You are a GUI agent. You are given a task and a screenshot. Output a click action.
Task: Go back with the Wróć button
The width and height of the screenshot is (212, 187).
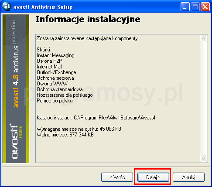[x=117, y=177]
